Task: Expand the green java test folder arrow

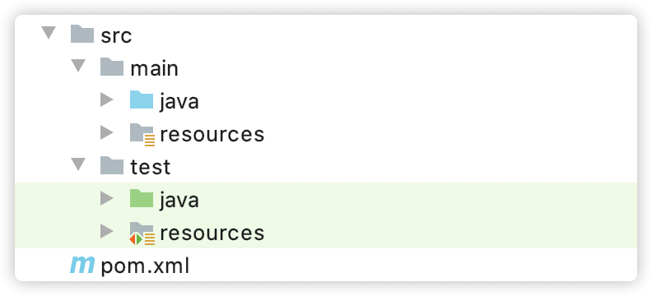Action: (107, 198)
